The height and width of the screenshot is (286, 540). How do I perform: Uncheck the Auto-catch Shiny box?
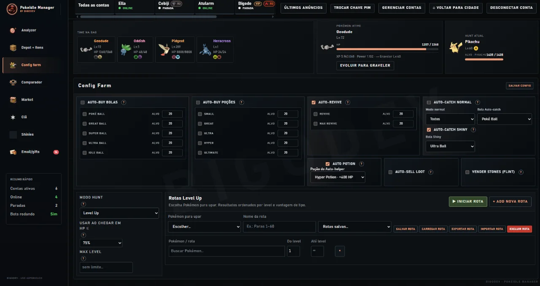429,130
